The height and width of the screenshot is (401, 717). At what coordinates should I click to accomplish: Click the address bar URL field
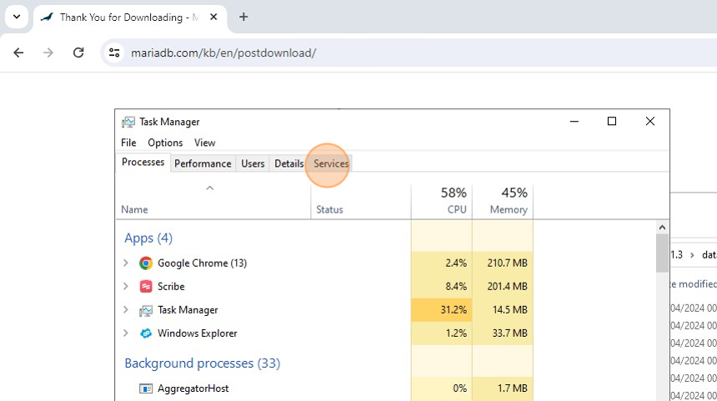point(333,53)
